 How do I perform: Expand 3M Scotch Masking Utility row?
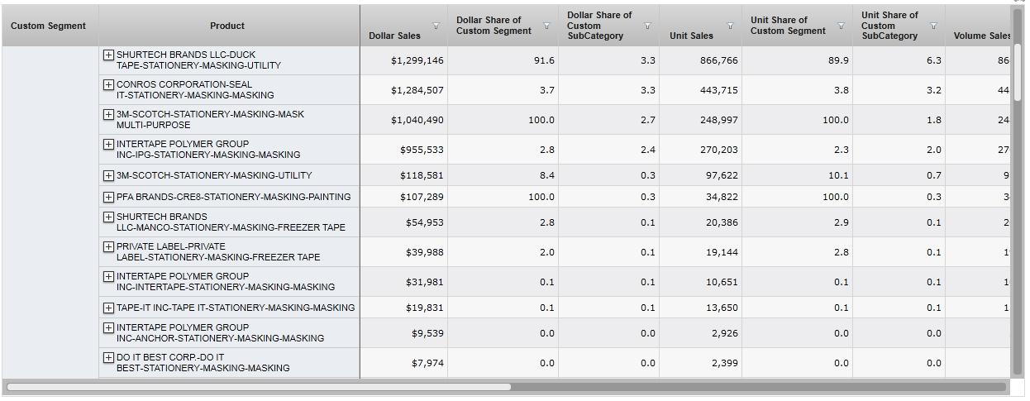(x=108, y=175)
